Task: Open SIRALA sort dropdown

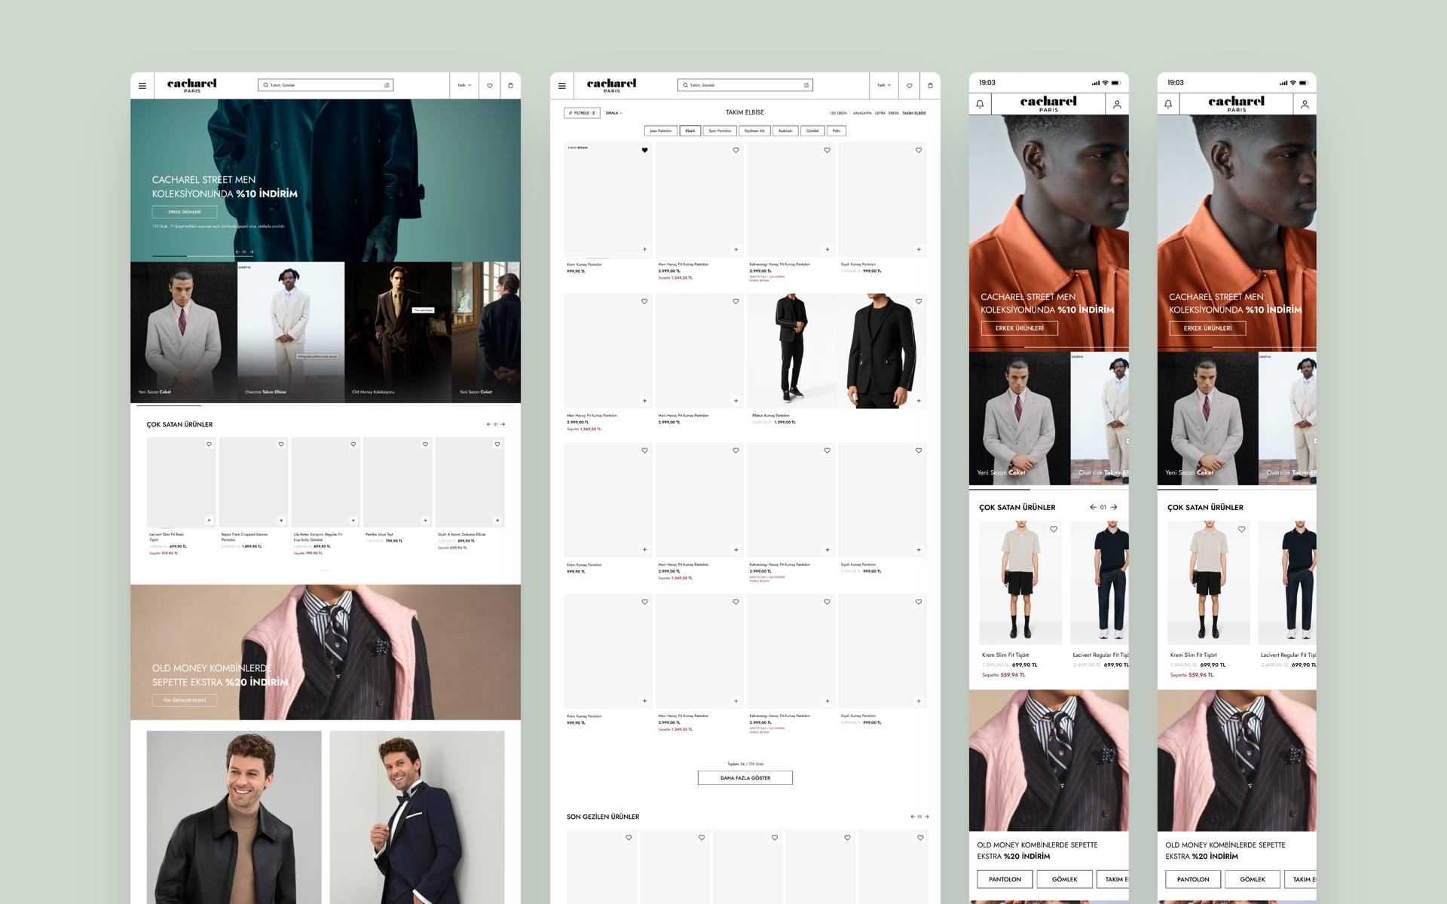Action: pos(613,113)
